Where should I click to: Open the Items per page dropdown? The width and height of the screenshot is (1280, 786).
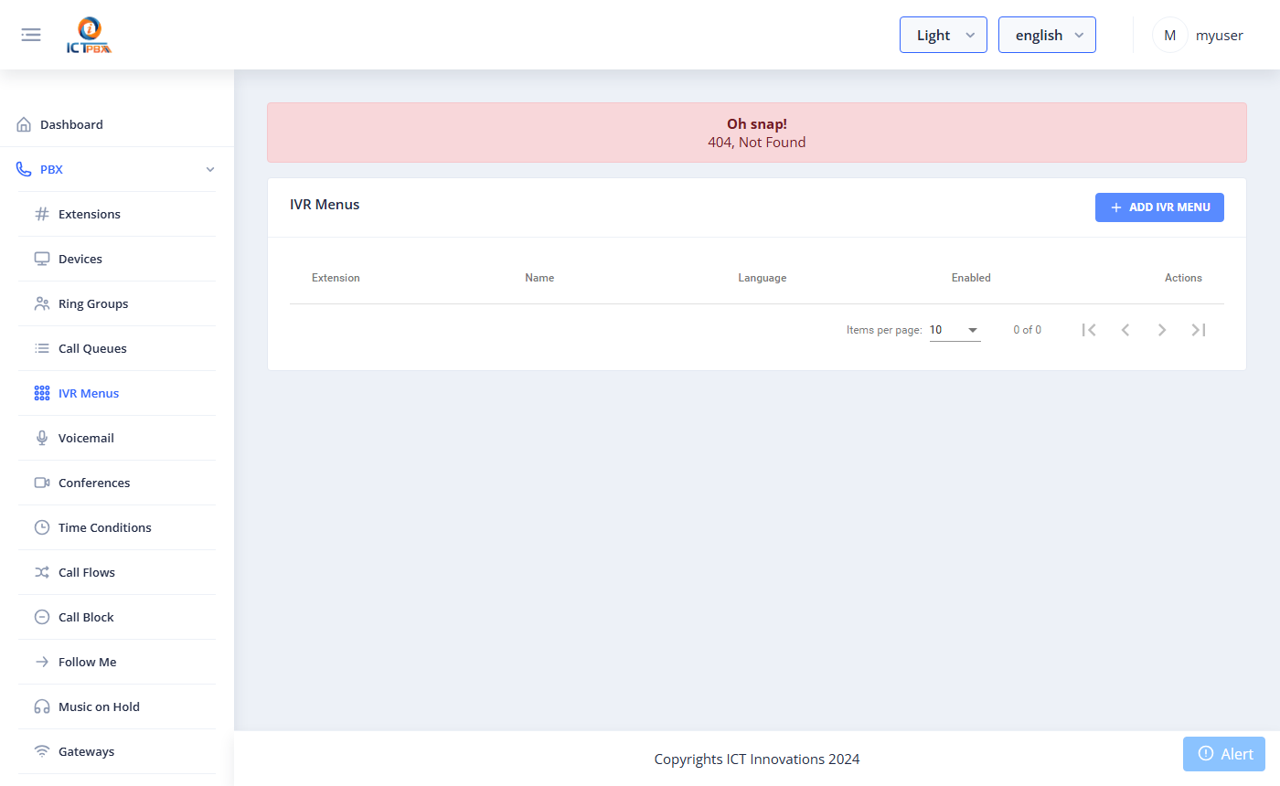pos(955,330)
